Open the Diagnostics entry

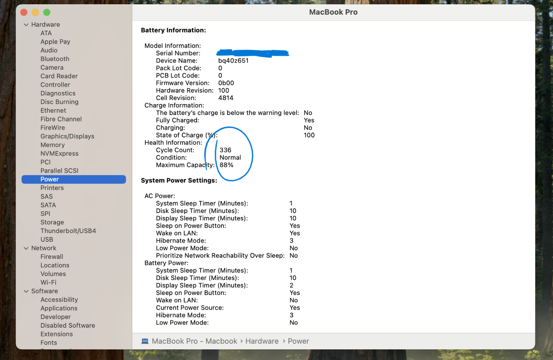coord(58,93)
